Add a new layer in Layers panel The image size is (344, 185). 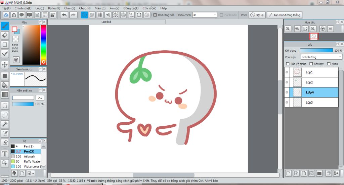[289, 173]
